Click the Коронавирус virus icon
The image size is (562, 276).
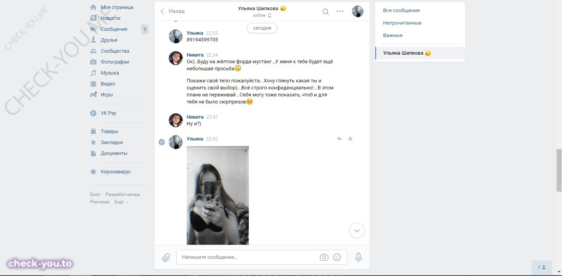click(93, 172)
